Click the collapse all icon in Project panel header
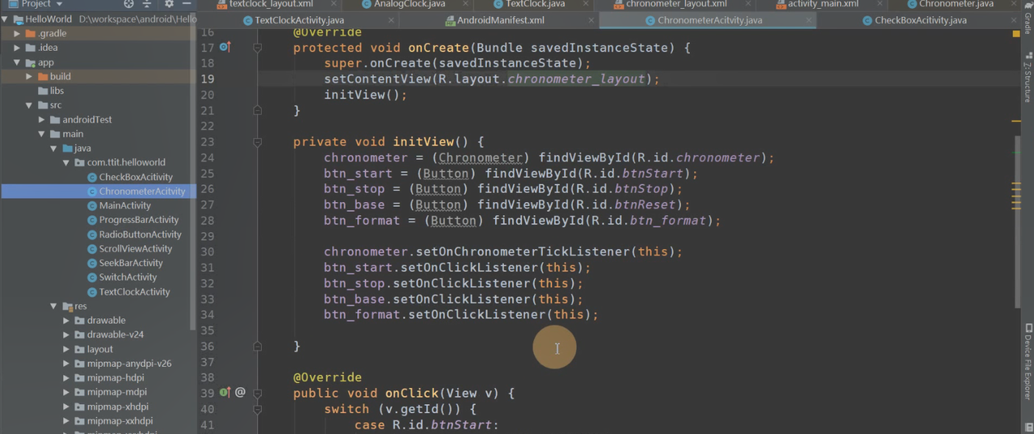 [x=147, y=4]
